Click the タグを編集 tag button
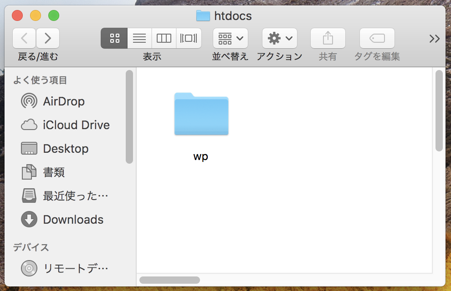The width and height of the screenshot is (451, 291). pos(377,39)
